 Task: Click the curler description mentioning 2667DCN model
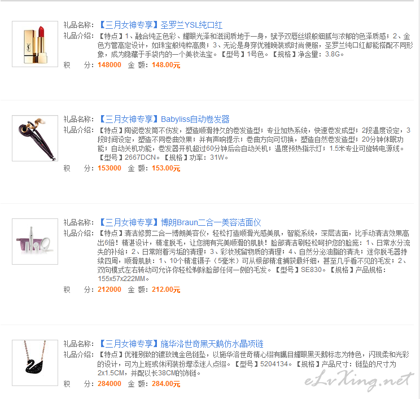click(x=254, y=144)
